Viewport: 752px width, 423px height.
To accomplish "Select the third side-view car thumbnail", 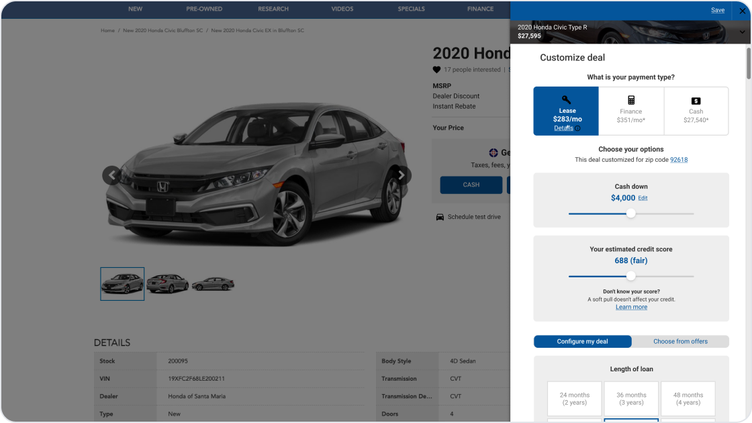I will click(x=213, y=284).
